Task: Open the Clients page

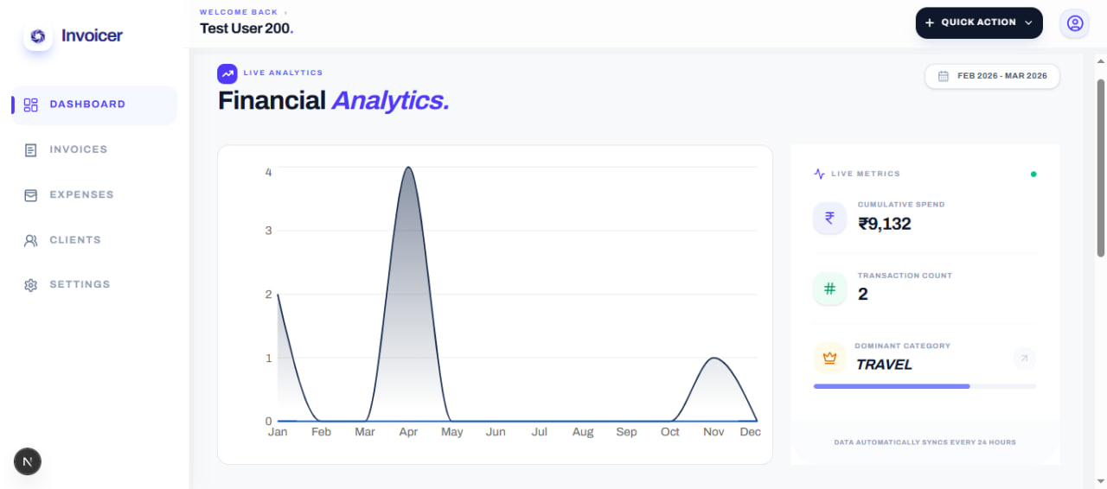Action: click(74, 240)
